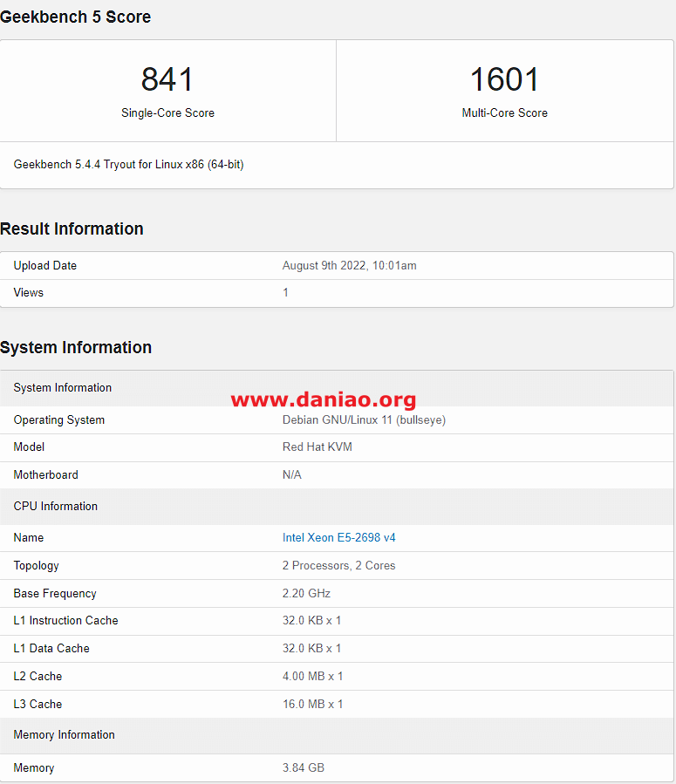Click the bold System Information heading

tap(76, 347)
